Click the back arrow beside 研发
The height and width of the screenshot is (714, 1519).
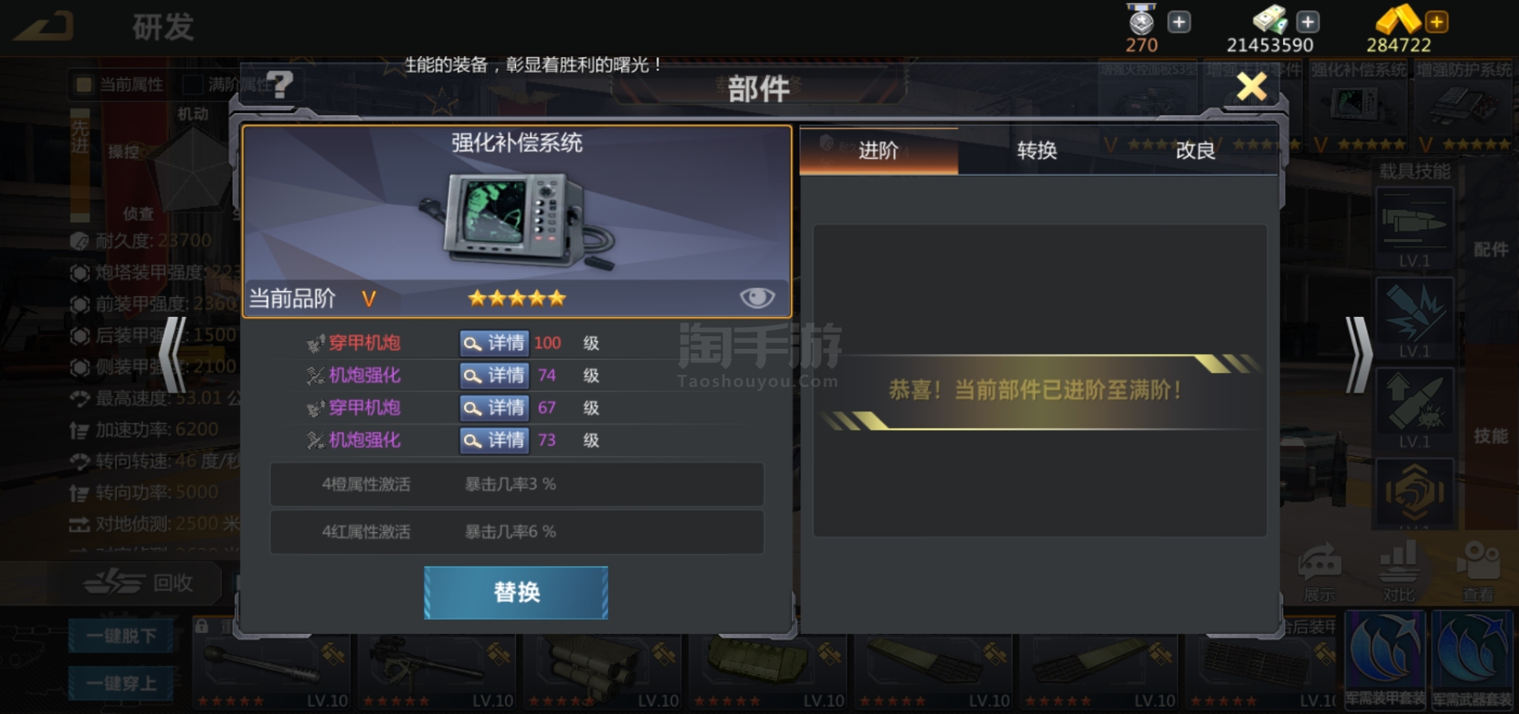pyautogui.click(x=43, y=27)
